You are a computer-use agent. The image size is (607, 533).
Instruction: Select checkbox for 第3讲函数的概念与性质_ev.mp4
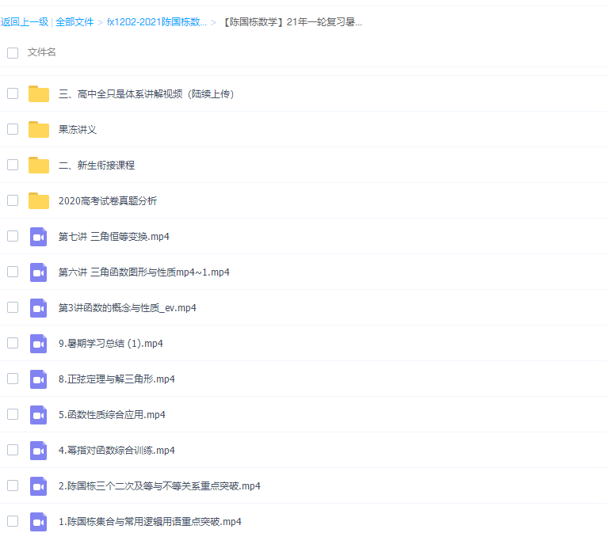(x=13, y=307)
